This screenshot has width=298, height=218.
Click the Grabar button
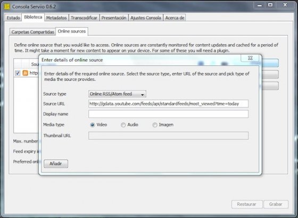pos(276,204)
